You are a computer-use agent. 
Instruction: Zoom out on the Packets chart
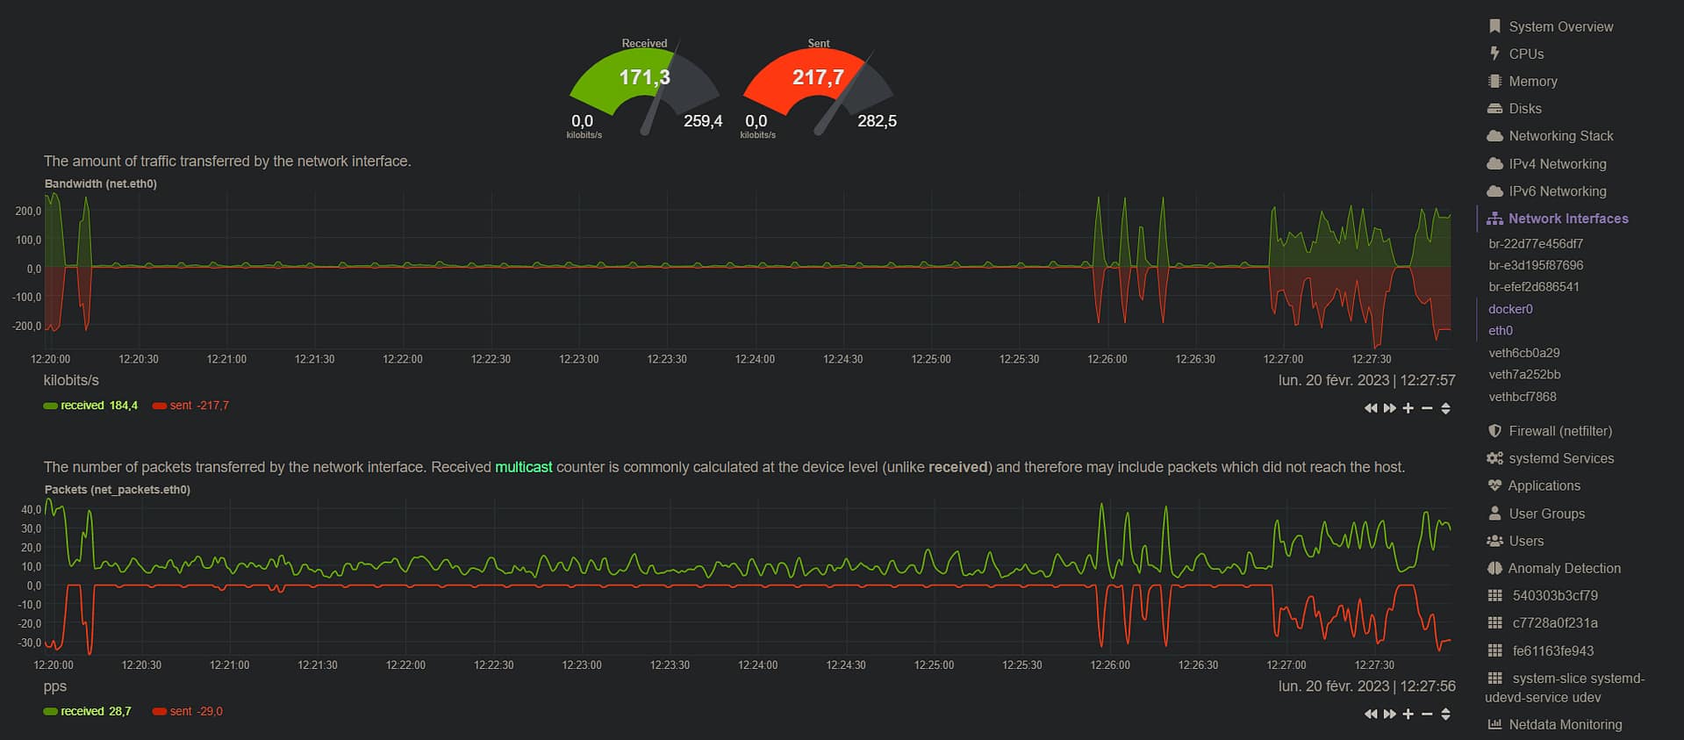point(1427,715)
